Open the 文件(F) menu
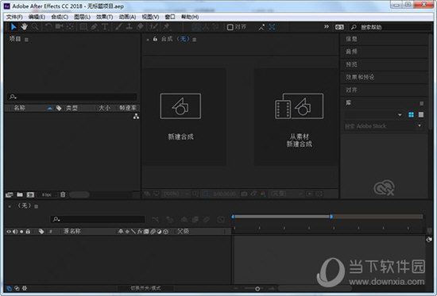 tap(14, 17)
